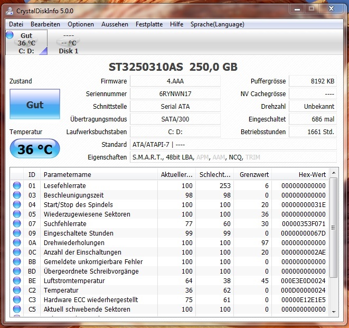349x328 pixels.
Task: Open the Aussehen menu
Action: click(x=115, y=24)
